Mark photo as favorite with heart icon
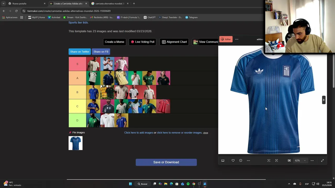 pyautogui.click(x=233, y=161)
